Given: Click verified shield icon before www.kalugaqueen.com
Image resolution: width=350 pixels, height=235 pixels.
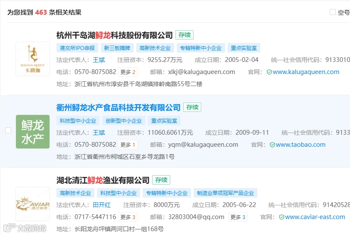Looking at the screenshot, I should click(x=269, y=72).
